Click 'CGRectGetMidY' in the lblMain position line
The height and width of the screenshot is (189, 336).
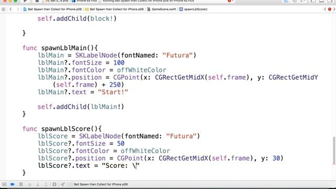[x=293, y=77]
